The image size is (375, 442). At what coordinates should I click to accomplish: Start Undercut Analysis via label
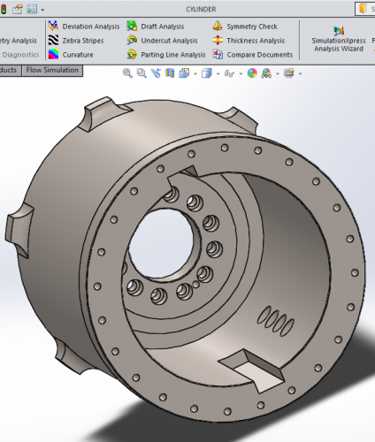(x=169, y=41)
